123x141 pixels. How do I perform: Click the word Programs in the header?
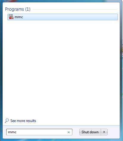tap(15, 9)
